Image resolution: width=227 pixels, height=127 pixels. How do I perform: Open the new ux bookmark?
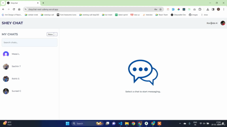coord(135,15)
